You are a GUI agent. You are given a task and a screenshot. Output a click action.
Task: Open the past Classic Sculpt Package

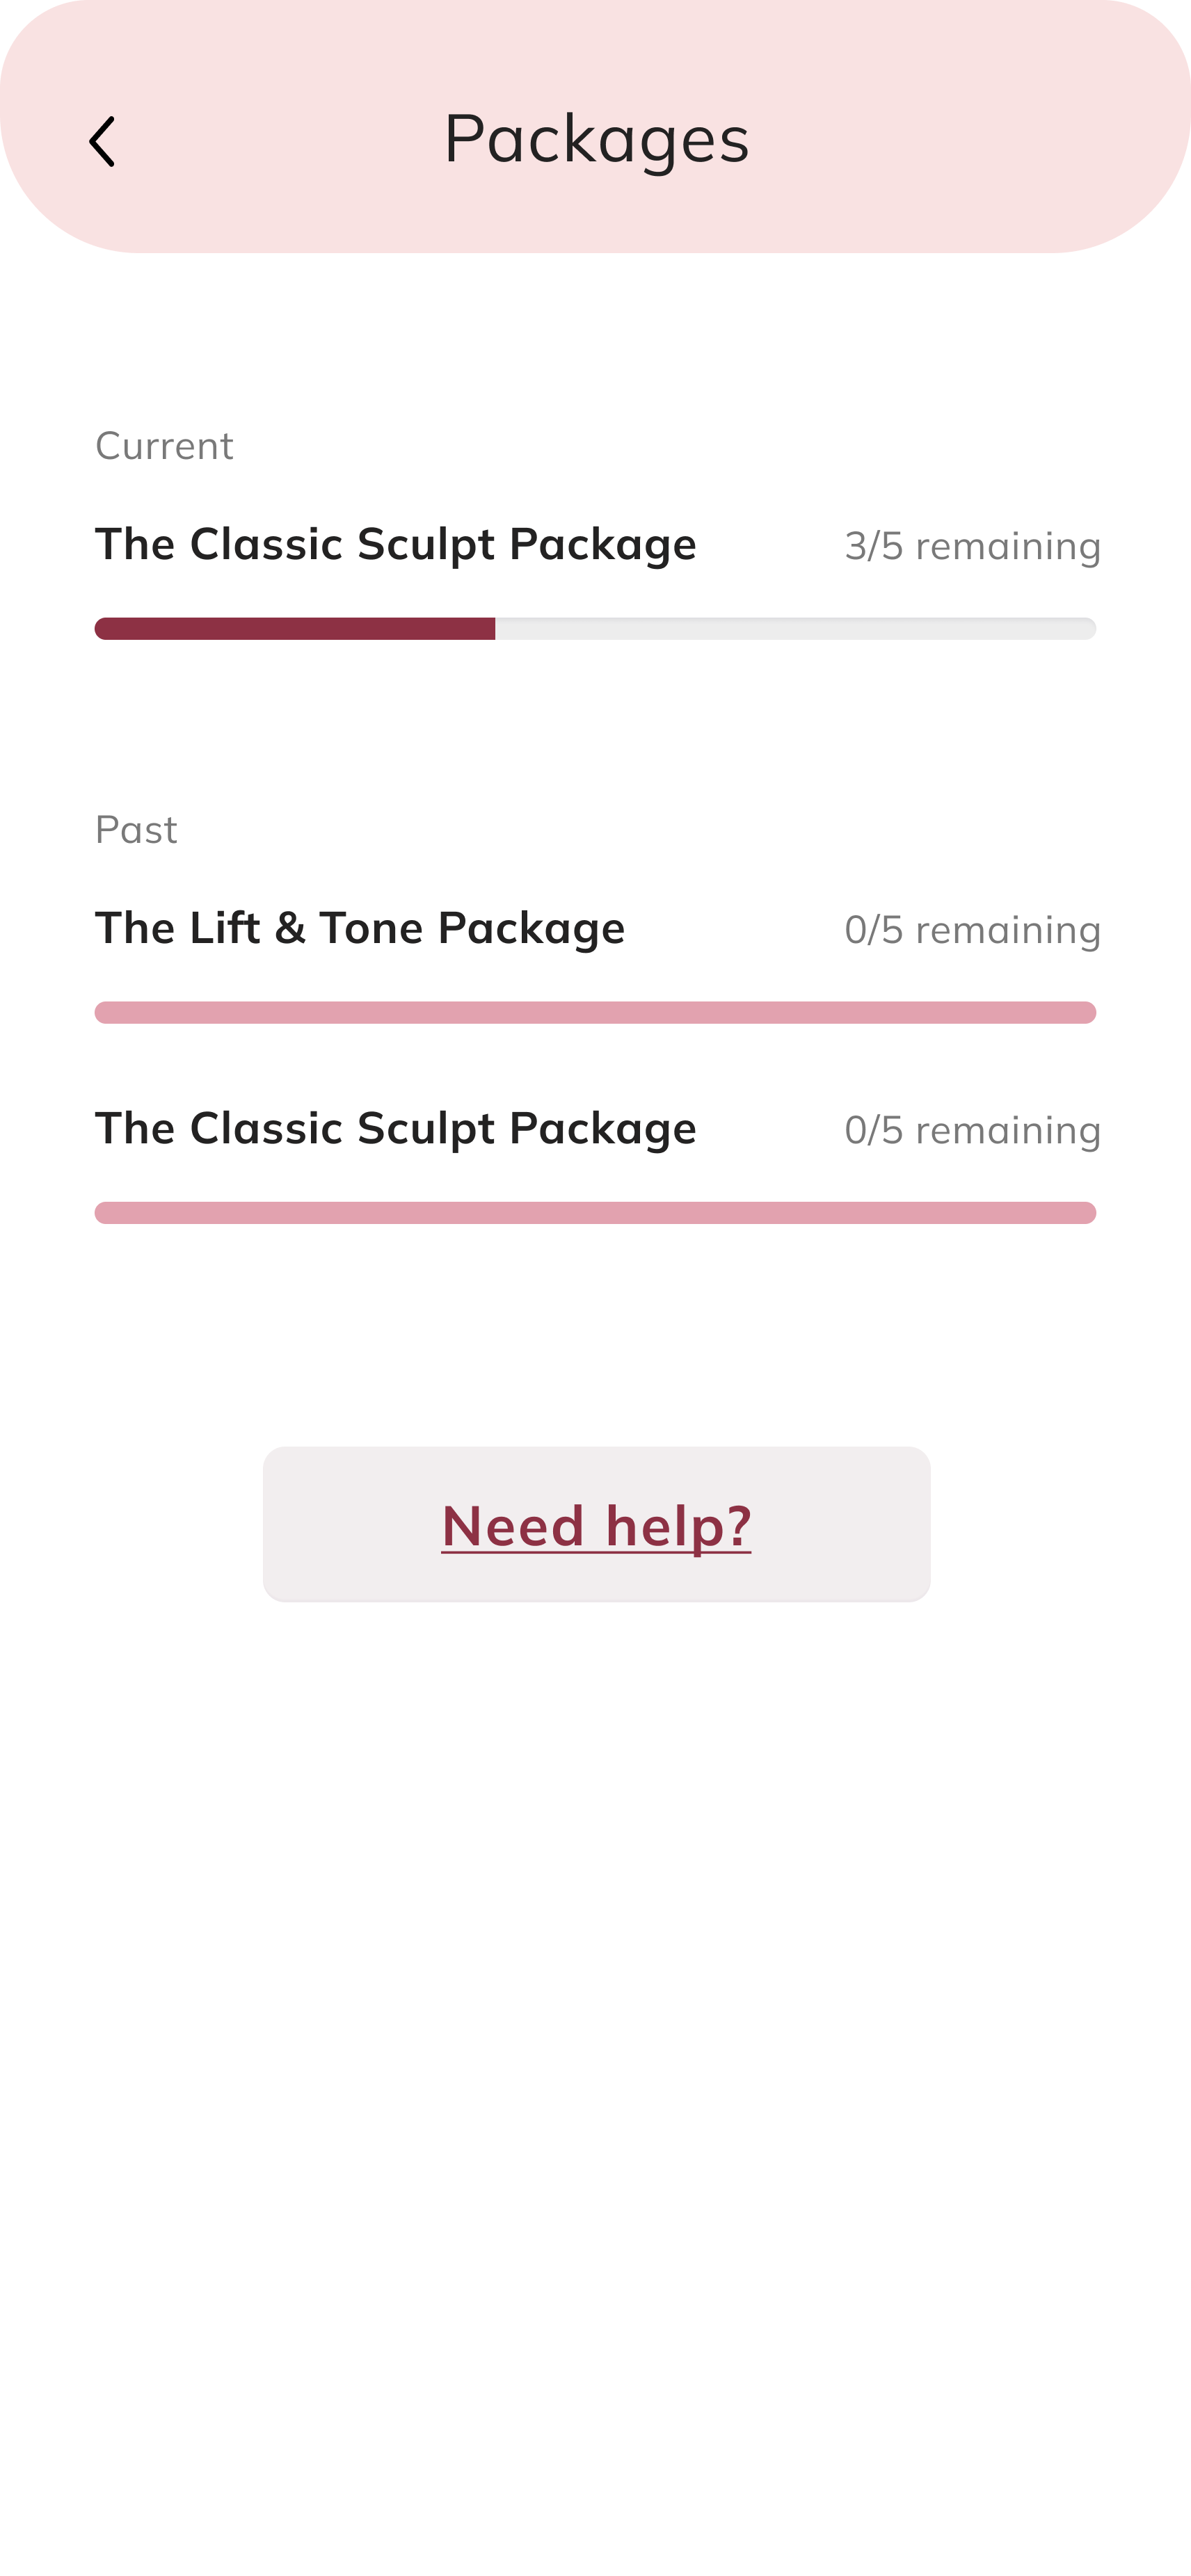click(x=395, y=1128)
